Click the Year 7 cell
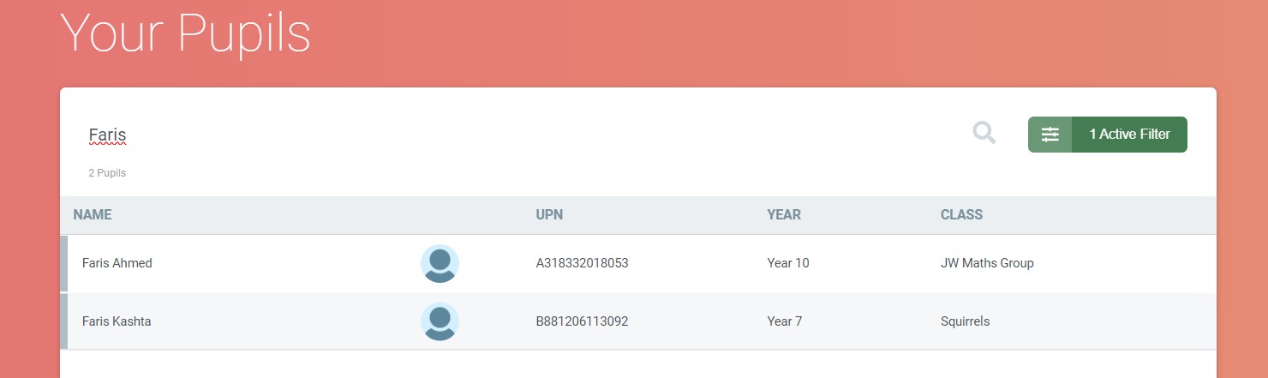 coord(785,321)
